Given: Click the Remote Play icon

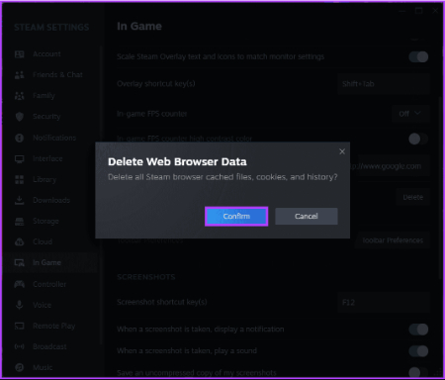Looking at the screenshot, I should [x=20, y=326].
